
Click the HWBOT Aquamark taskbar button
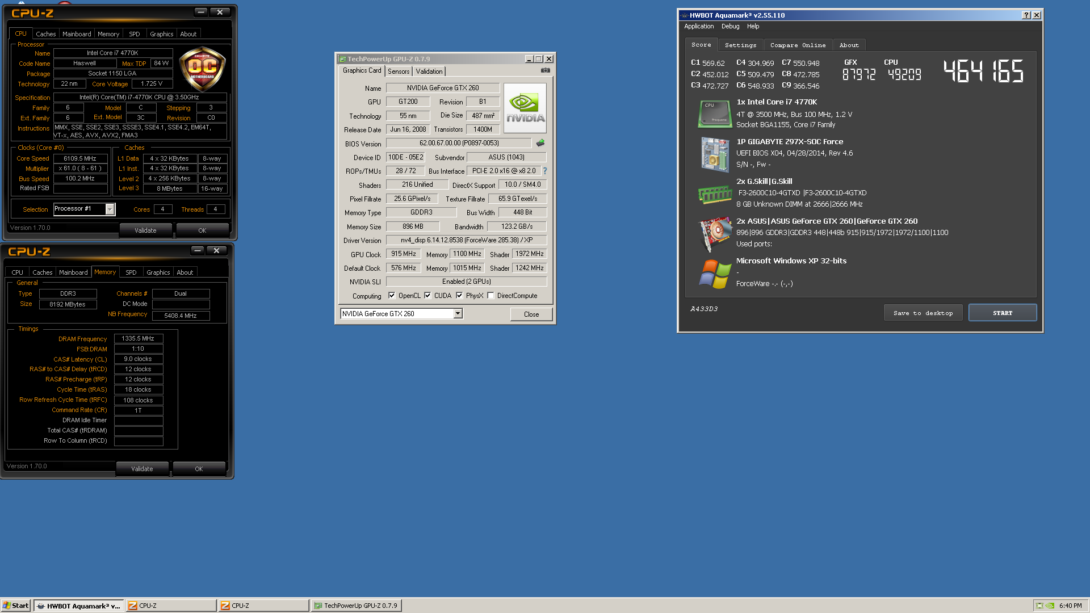pos(79,606)
